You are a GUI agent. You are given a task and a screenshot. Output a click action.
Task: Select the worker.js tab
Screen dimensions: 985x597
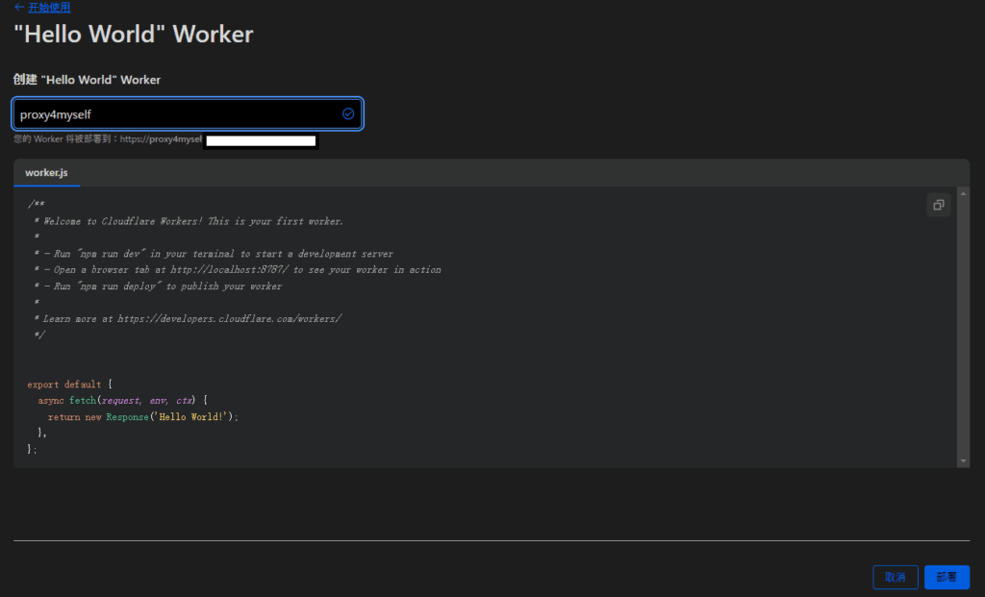click(46, 173)
